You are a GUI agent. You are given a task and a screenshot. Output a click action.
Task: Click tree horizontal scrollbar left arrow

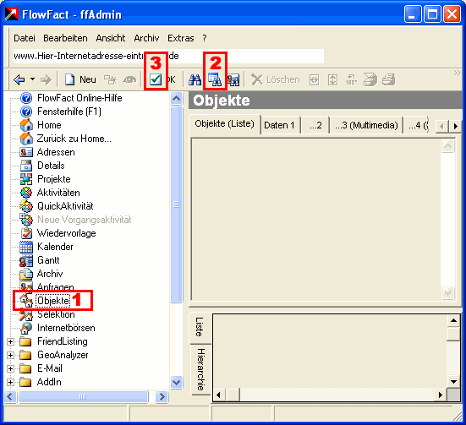click(10, 396)
